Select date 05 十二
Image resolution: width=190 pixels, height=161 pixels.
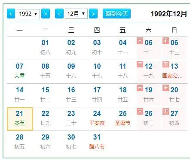pyautogui.click(x=148, y=48)
